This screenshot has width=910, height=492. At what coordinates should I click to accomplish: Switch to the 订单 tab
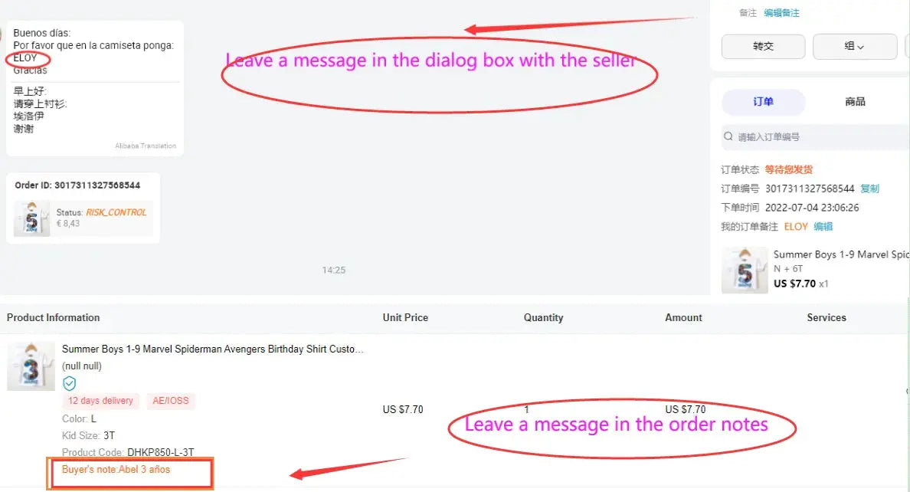pyautogui.click(x=763, y=102)
